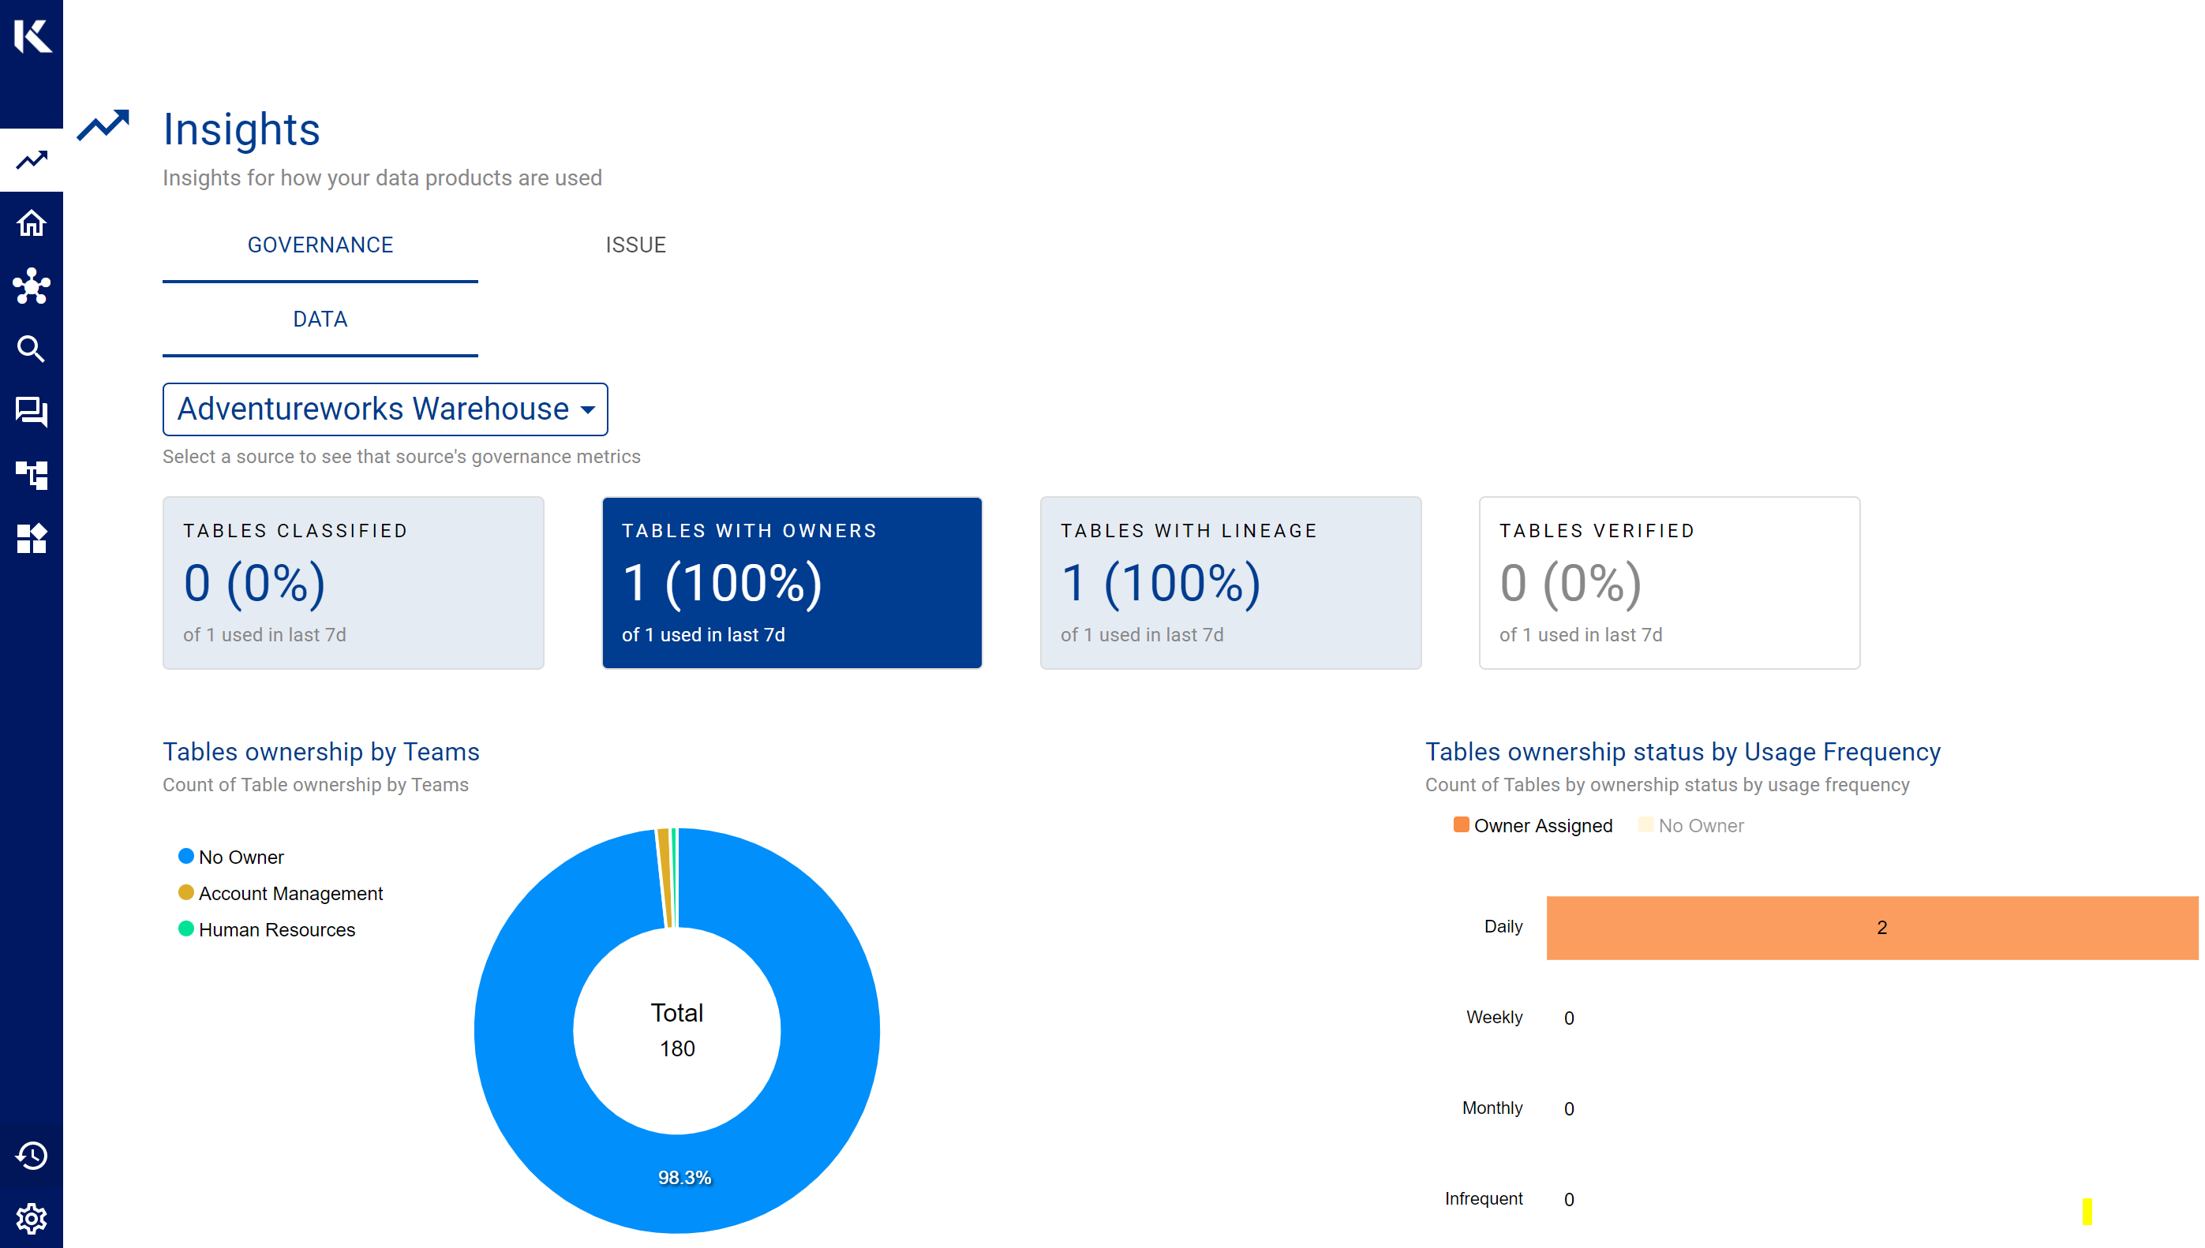
Task: Open Insights from the sidebar trend icon
Action: click(x=32, y=160)
